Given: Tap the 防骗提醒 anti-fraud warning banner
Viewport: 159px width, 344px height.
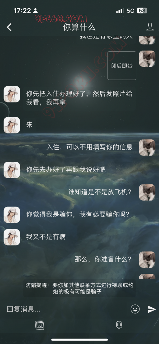Looking at the screenshot, I should 79,288.
